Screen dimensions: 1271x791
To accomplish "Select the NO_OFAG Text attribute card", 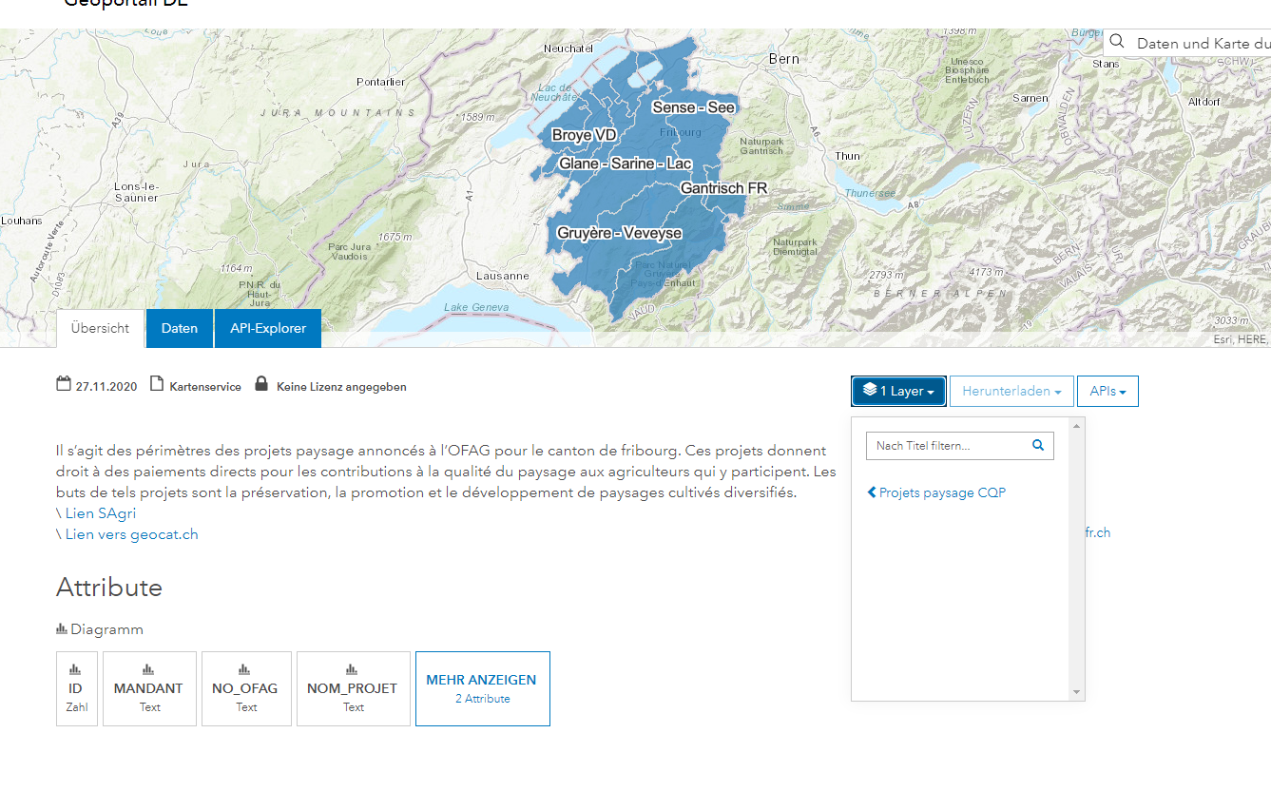I will point(246,688).
